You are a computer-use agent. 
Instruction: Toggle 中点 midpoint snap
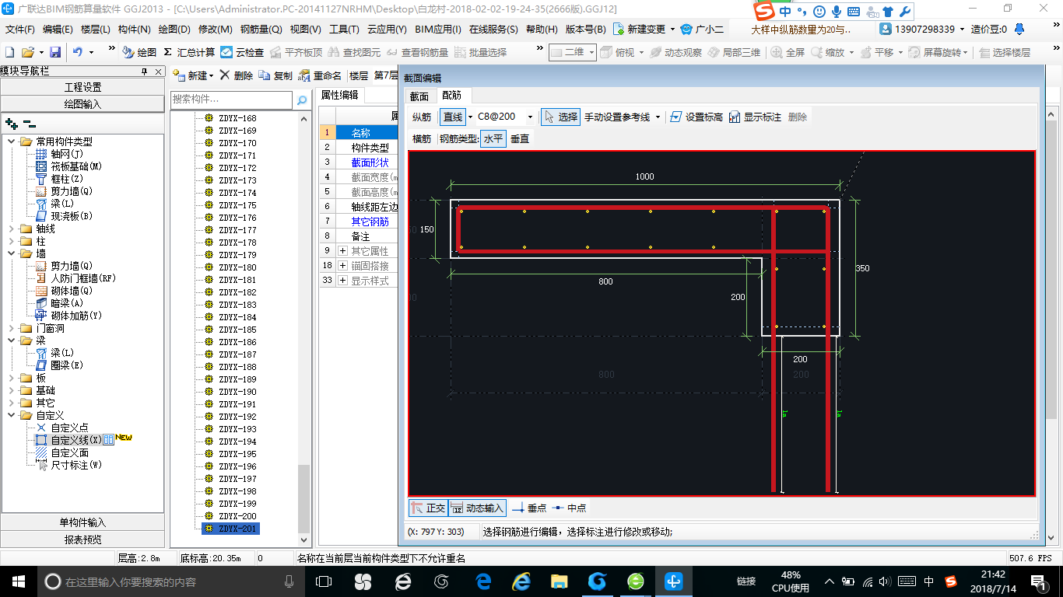[570, 508]
